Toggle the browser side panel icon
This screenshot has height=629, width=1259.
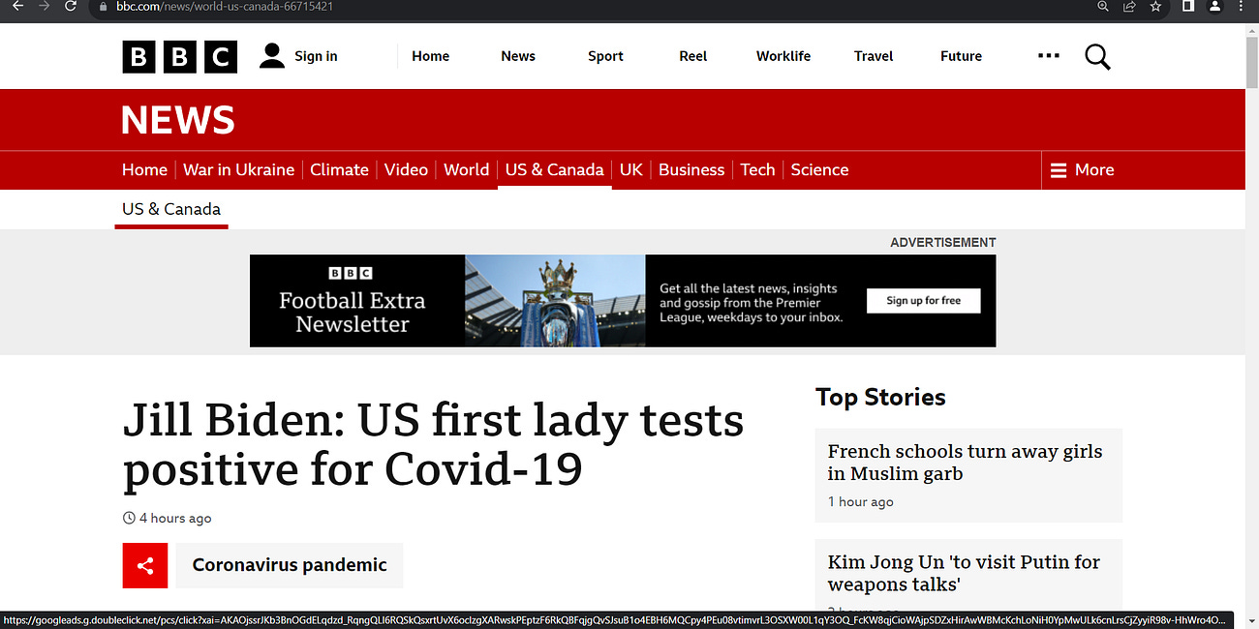pyautogui.click(x=1188, y=6)
